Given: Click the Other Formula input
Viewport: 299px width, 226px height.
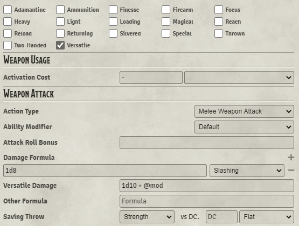Looking at the screenshot, I should coord(207,201).
